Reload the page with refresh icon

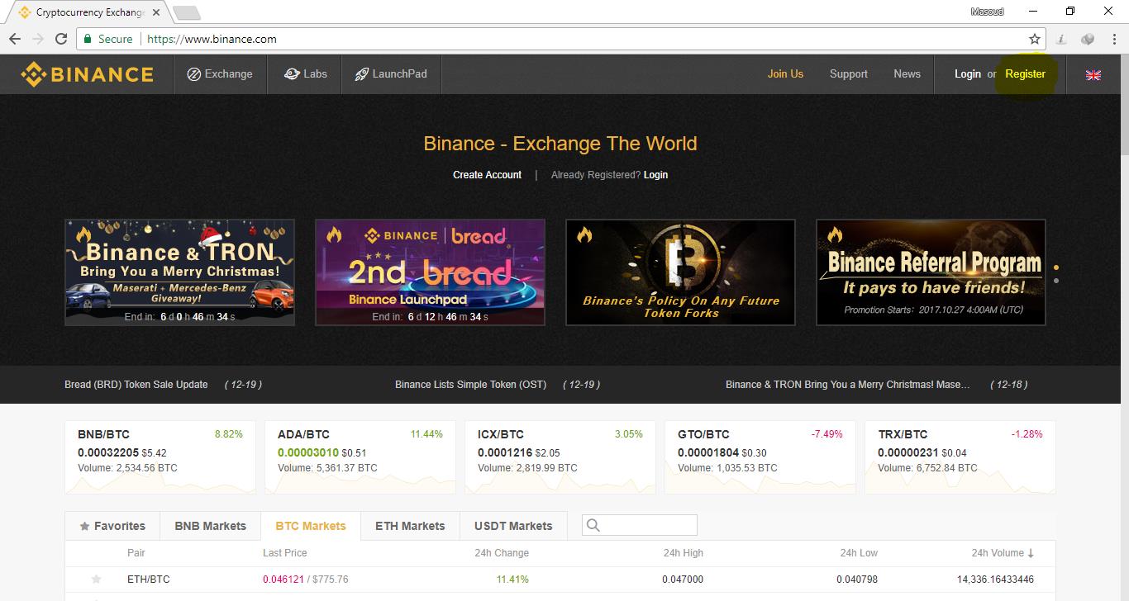pyautogui.click(x=61, y=39)
